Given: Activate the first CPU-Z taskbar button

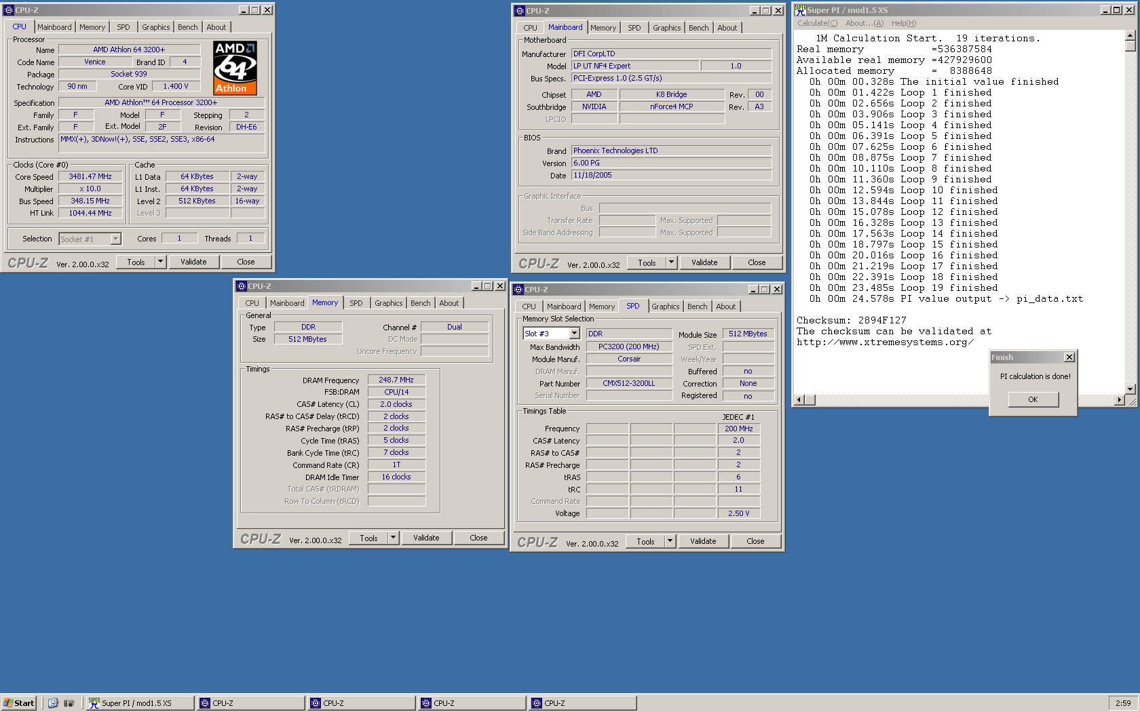Looking at the screenshot, I should [x=250, y=703].
